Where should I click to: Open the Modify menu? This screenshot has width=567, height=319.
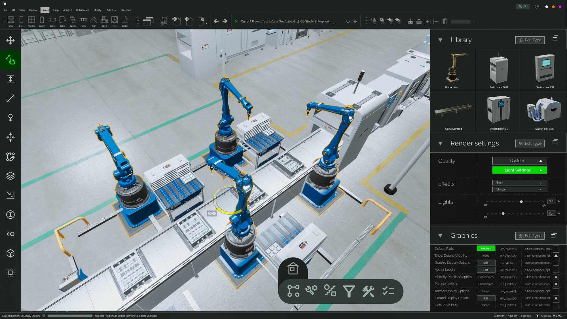[x=97, y=10]
